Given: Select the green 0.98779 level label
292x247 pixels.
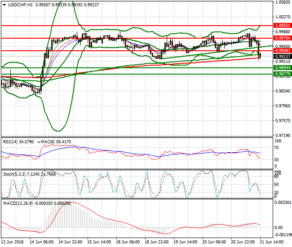Looking at the screenshot, I should pos(283,74).
